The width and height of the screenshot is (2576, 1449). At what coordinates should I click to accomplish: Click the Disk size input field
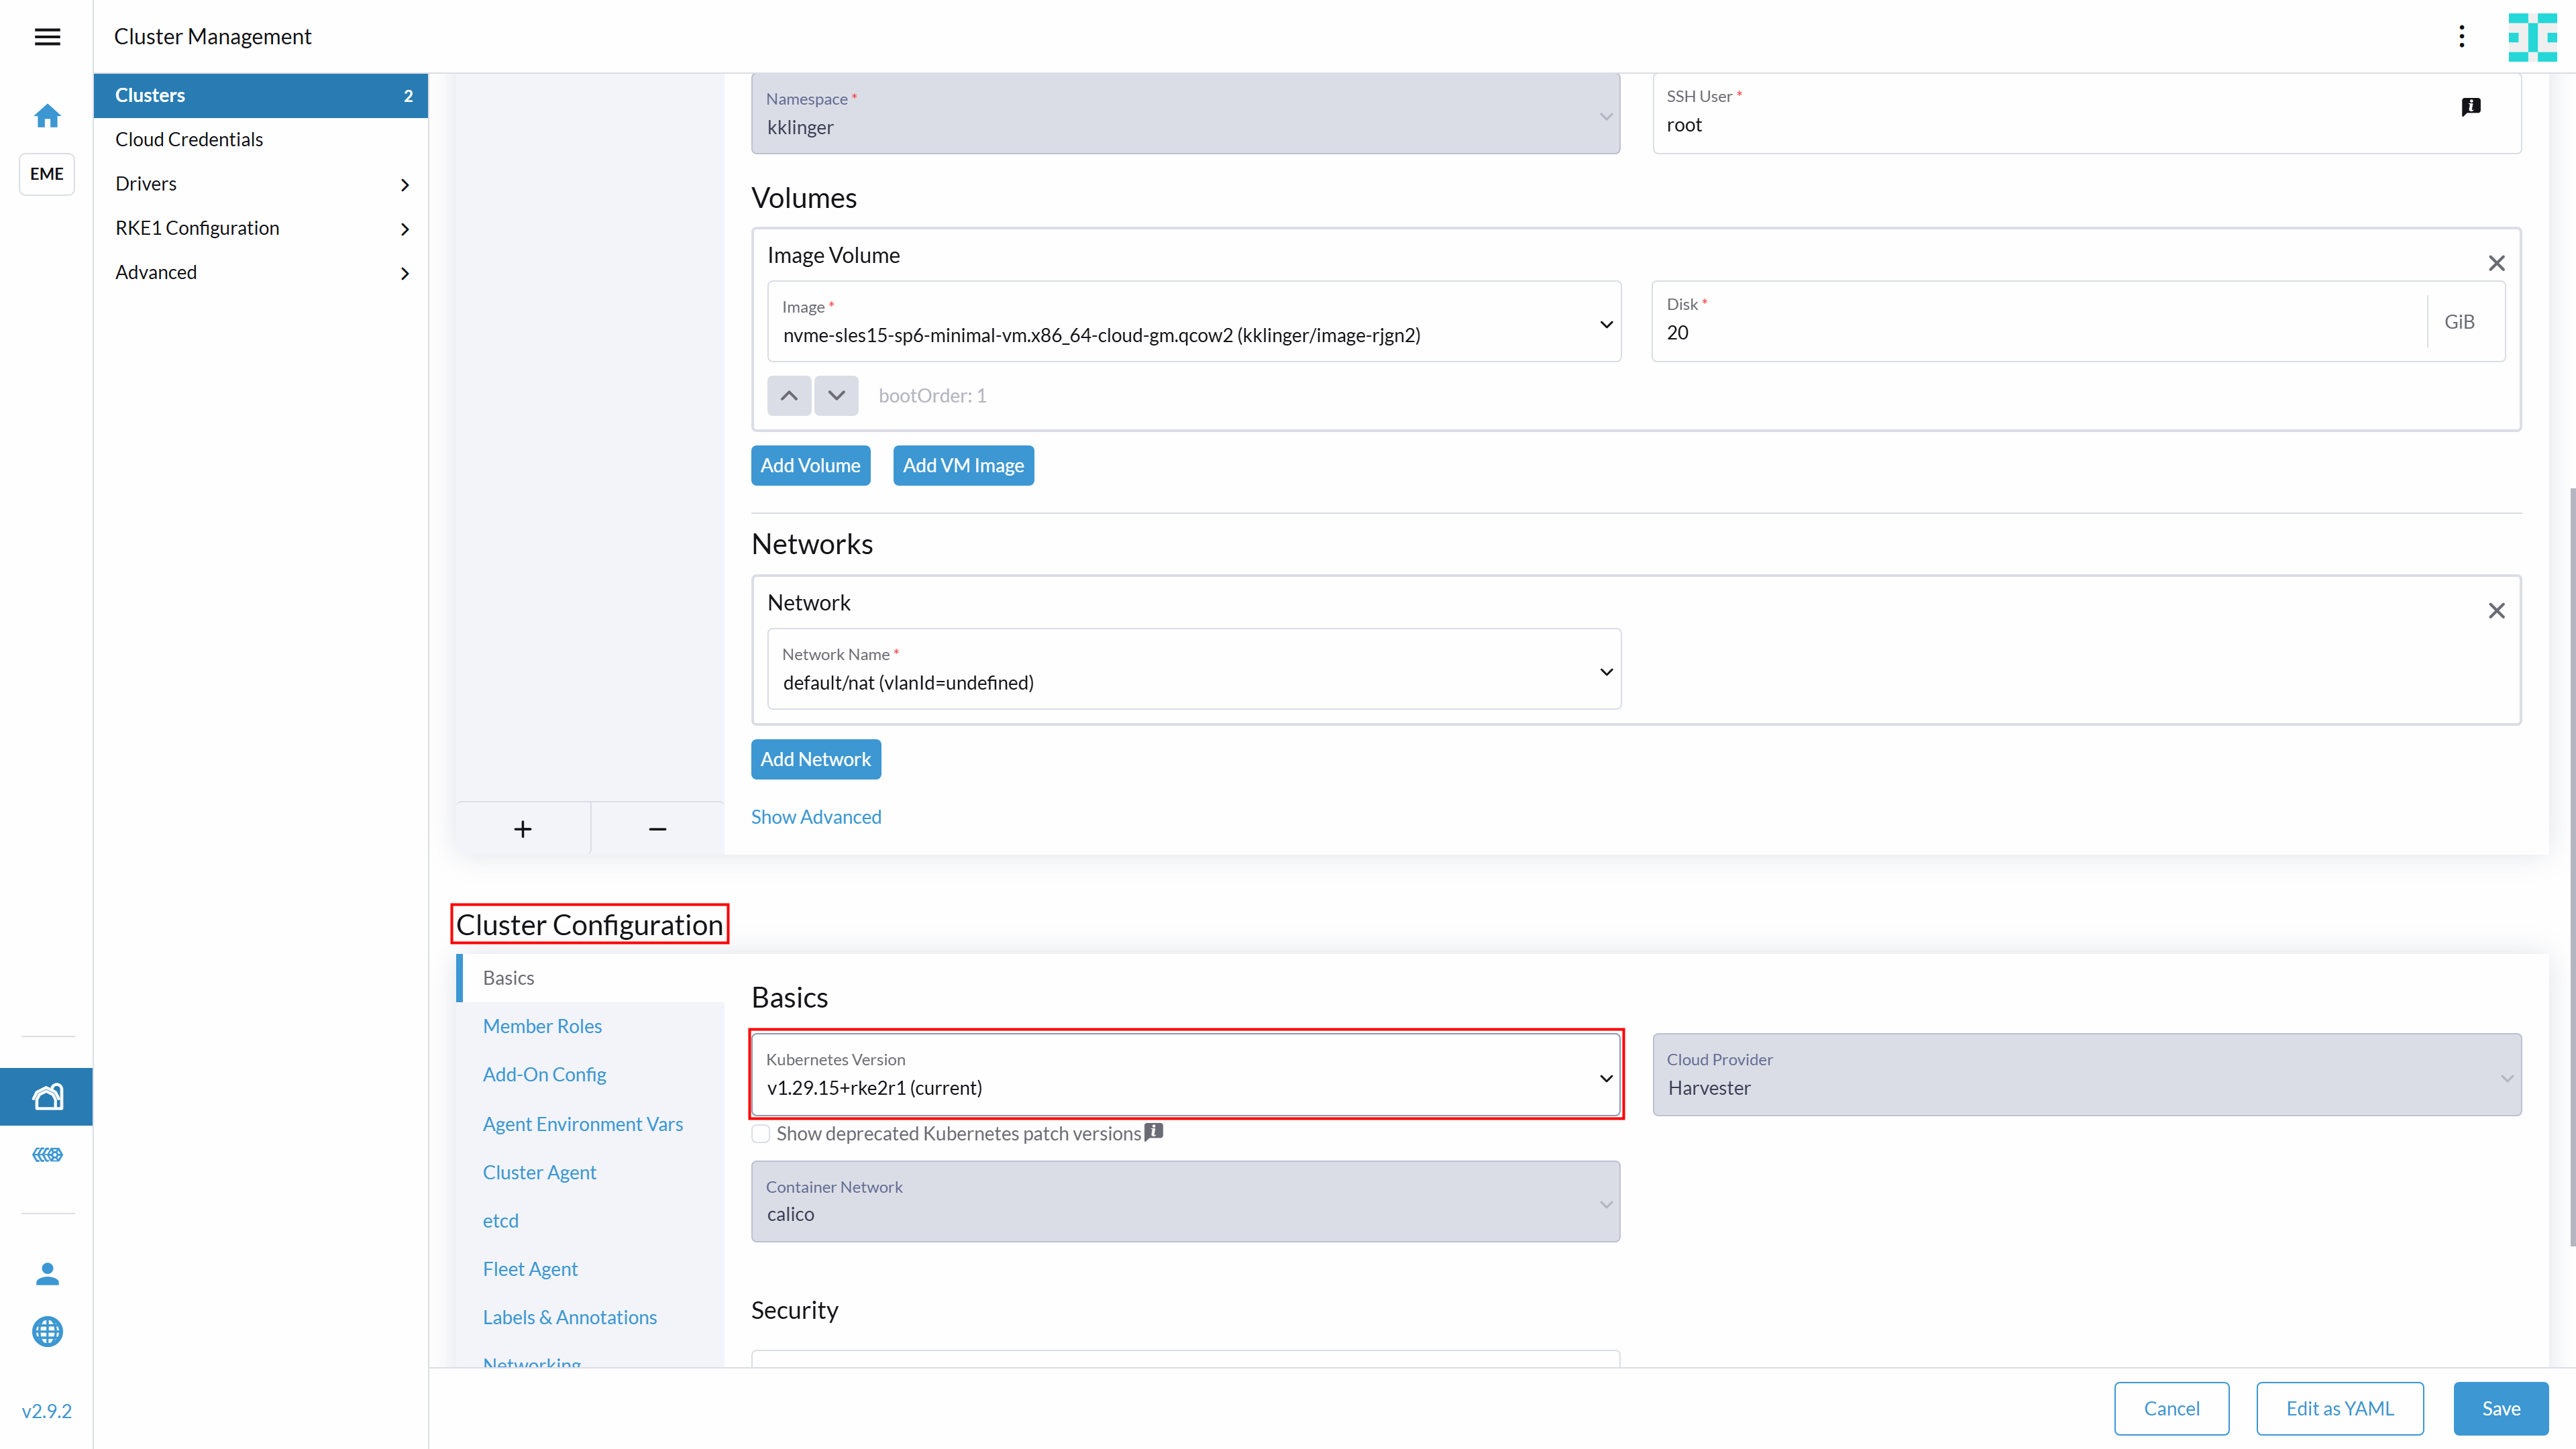[2030, 333]
